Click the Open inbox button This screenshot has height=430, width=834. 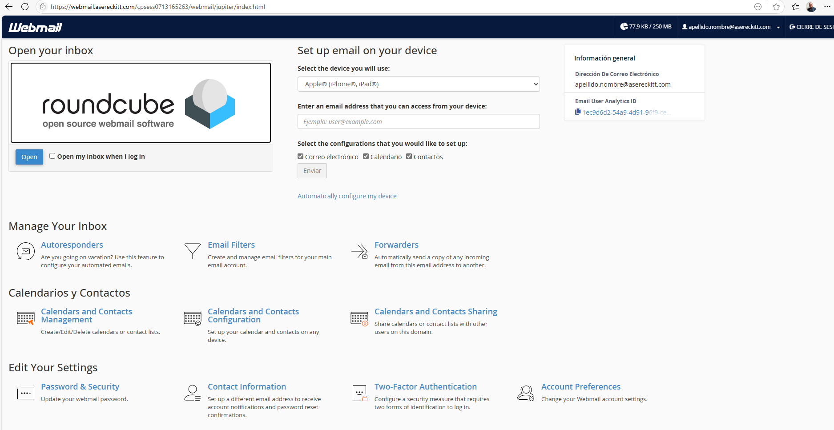(29, 157)
